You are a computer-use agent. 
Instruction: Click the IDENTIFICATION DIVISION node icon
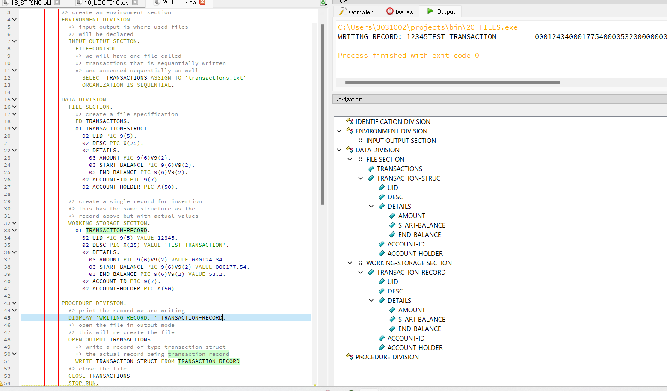coord(350,121)
